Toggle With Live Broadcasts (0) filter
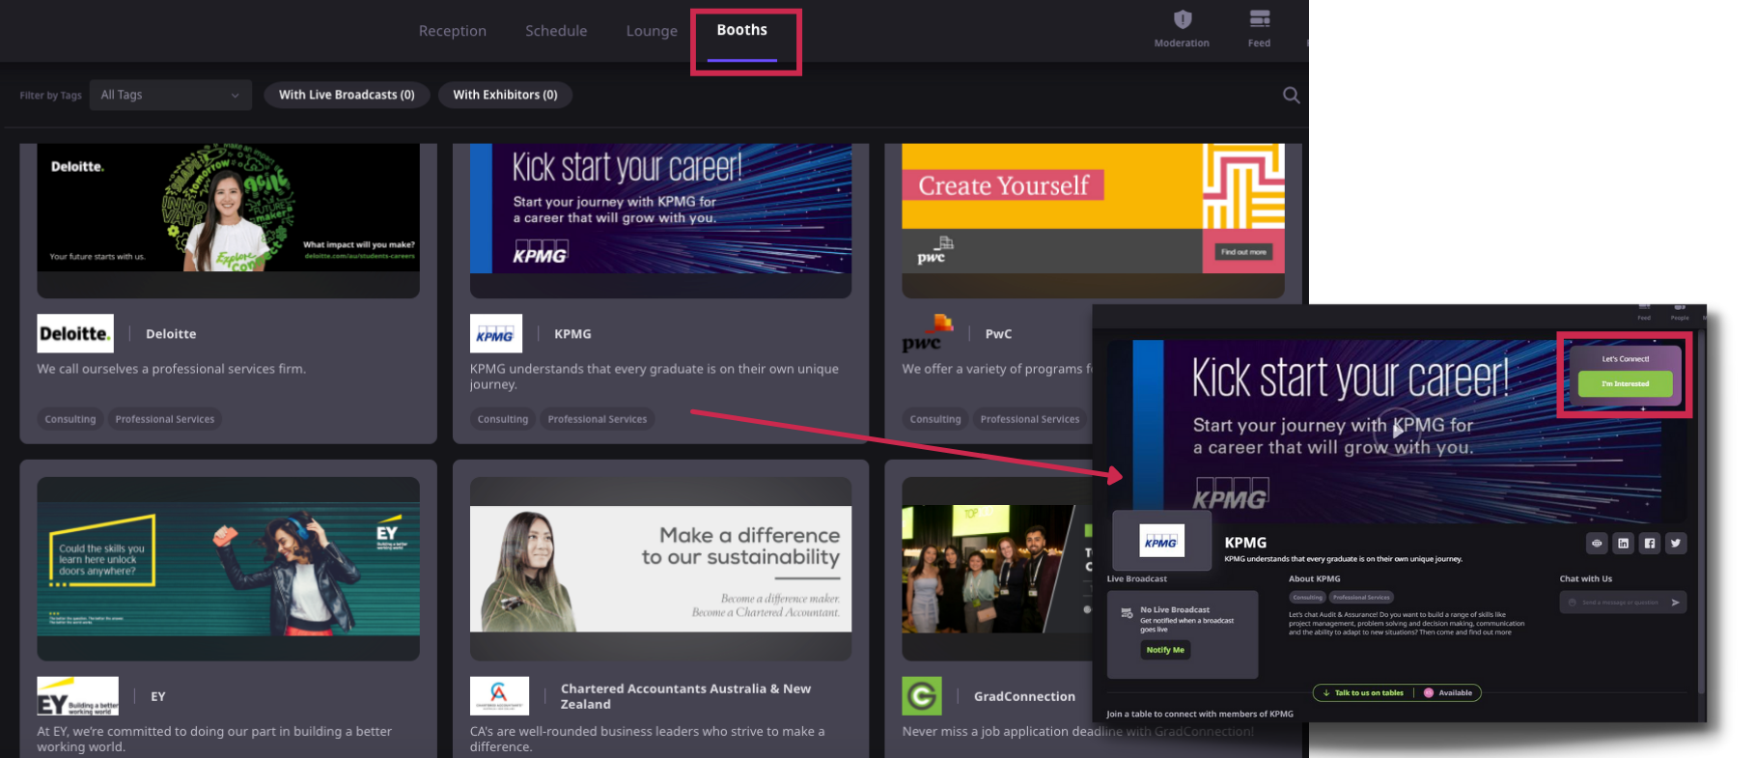The image size is (1755, 758). coord(347,95)
